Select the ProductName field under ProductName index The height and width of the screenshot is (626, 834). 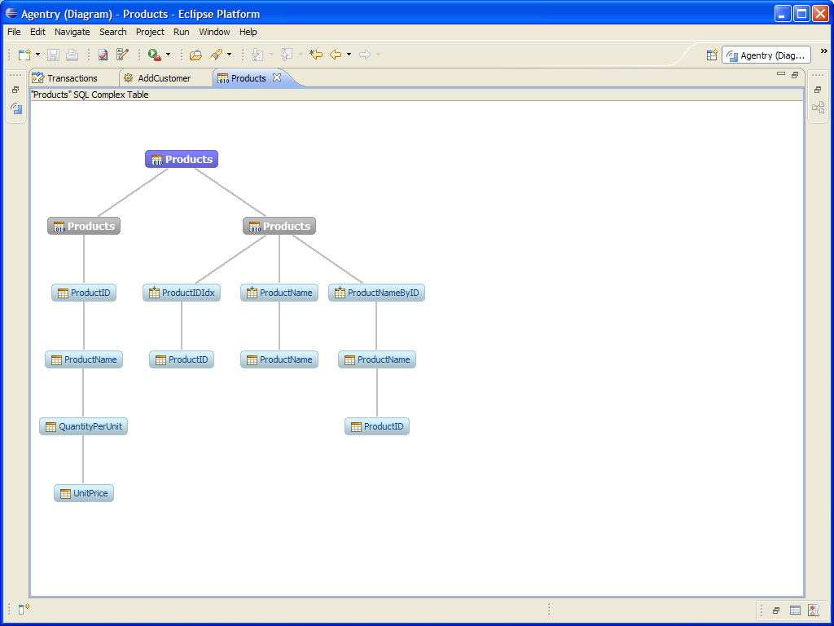[279, 359]
